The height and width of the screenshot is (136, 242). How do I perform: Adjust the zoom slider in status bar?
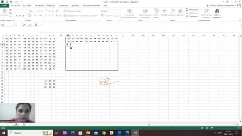click(x=225, y=128)
